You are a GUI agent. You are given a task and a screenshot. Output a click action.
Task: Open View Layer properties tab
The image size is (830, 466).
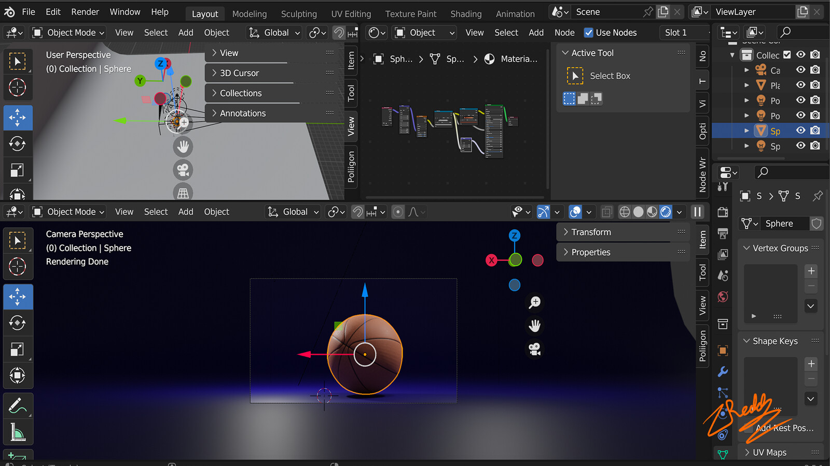click(x=723, y=255)
